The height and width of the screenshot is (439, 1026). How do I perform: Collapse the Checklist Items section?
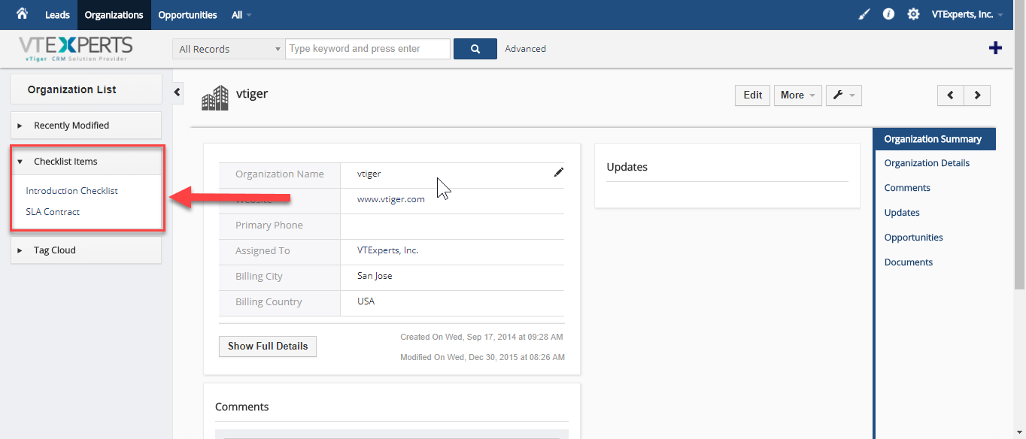point(86,162)
